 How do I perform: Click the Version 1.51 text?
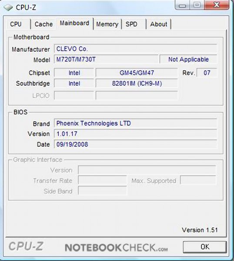pos(200,230)
